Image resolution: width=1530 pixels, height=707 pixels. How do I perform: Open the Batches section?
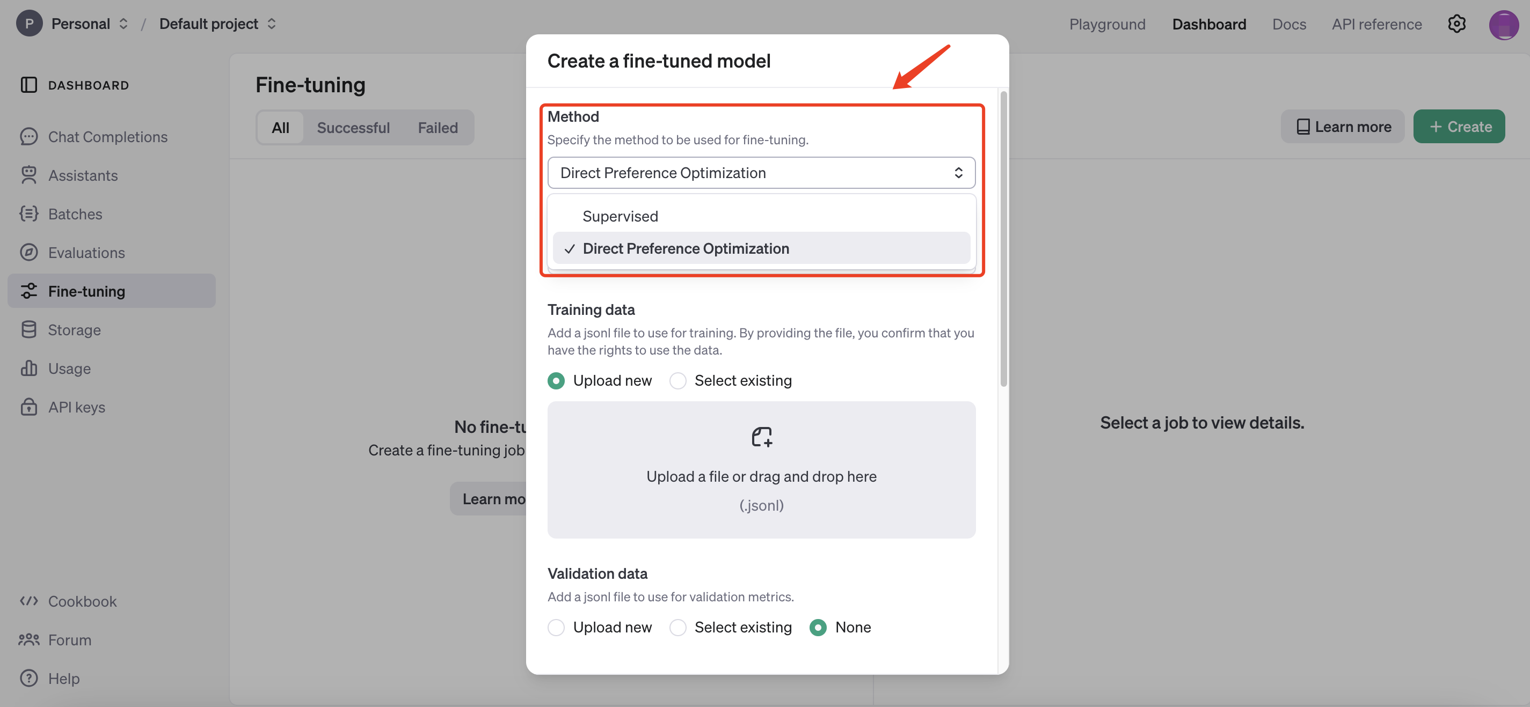75,213
